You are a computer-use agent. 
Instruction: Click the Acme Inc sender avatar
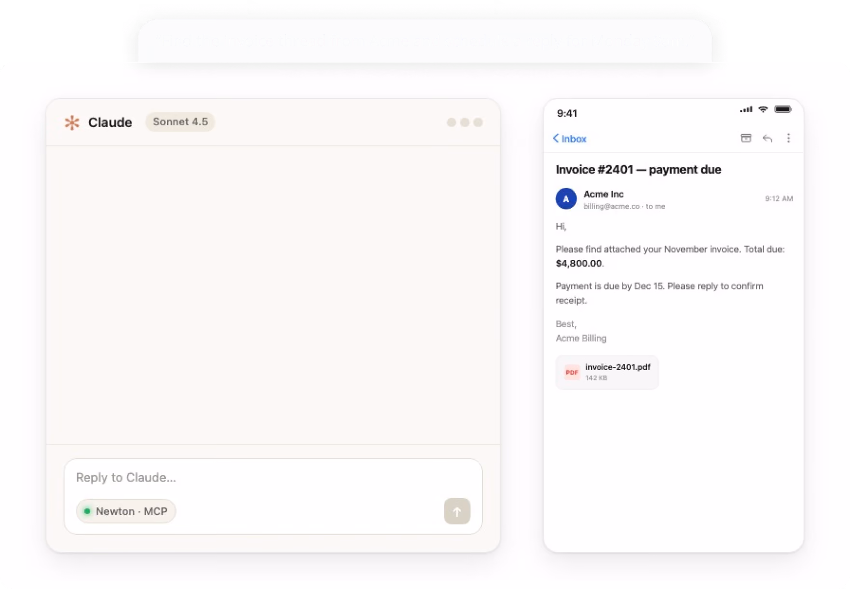tap(566, 199)
